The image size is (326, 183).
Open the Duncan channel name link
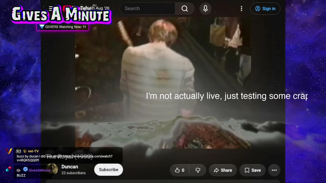coord(70,167)
